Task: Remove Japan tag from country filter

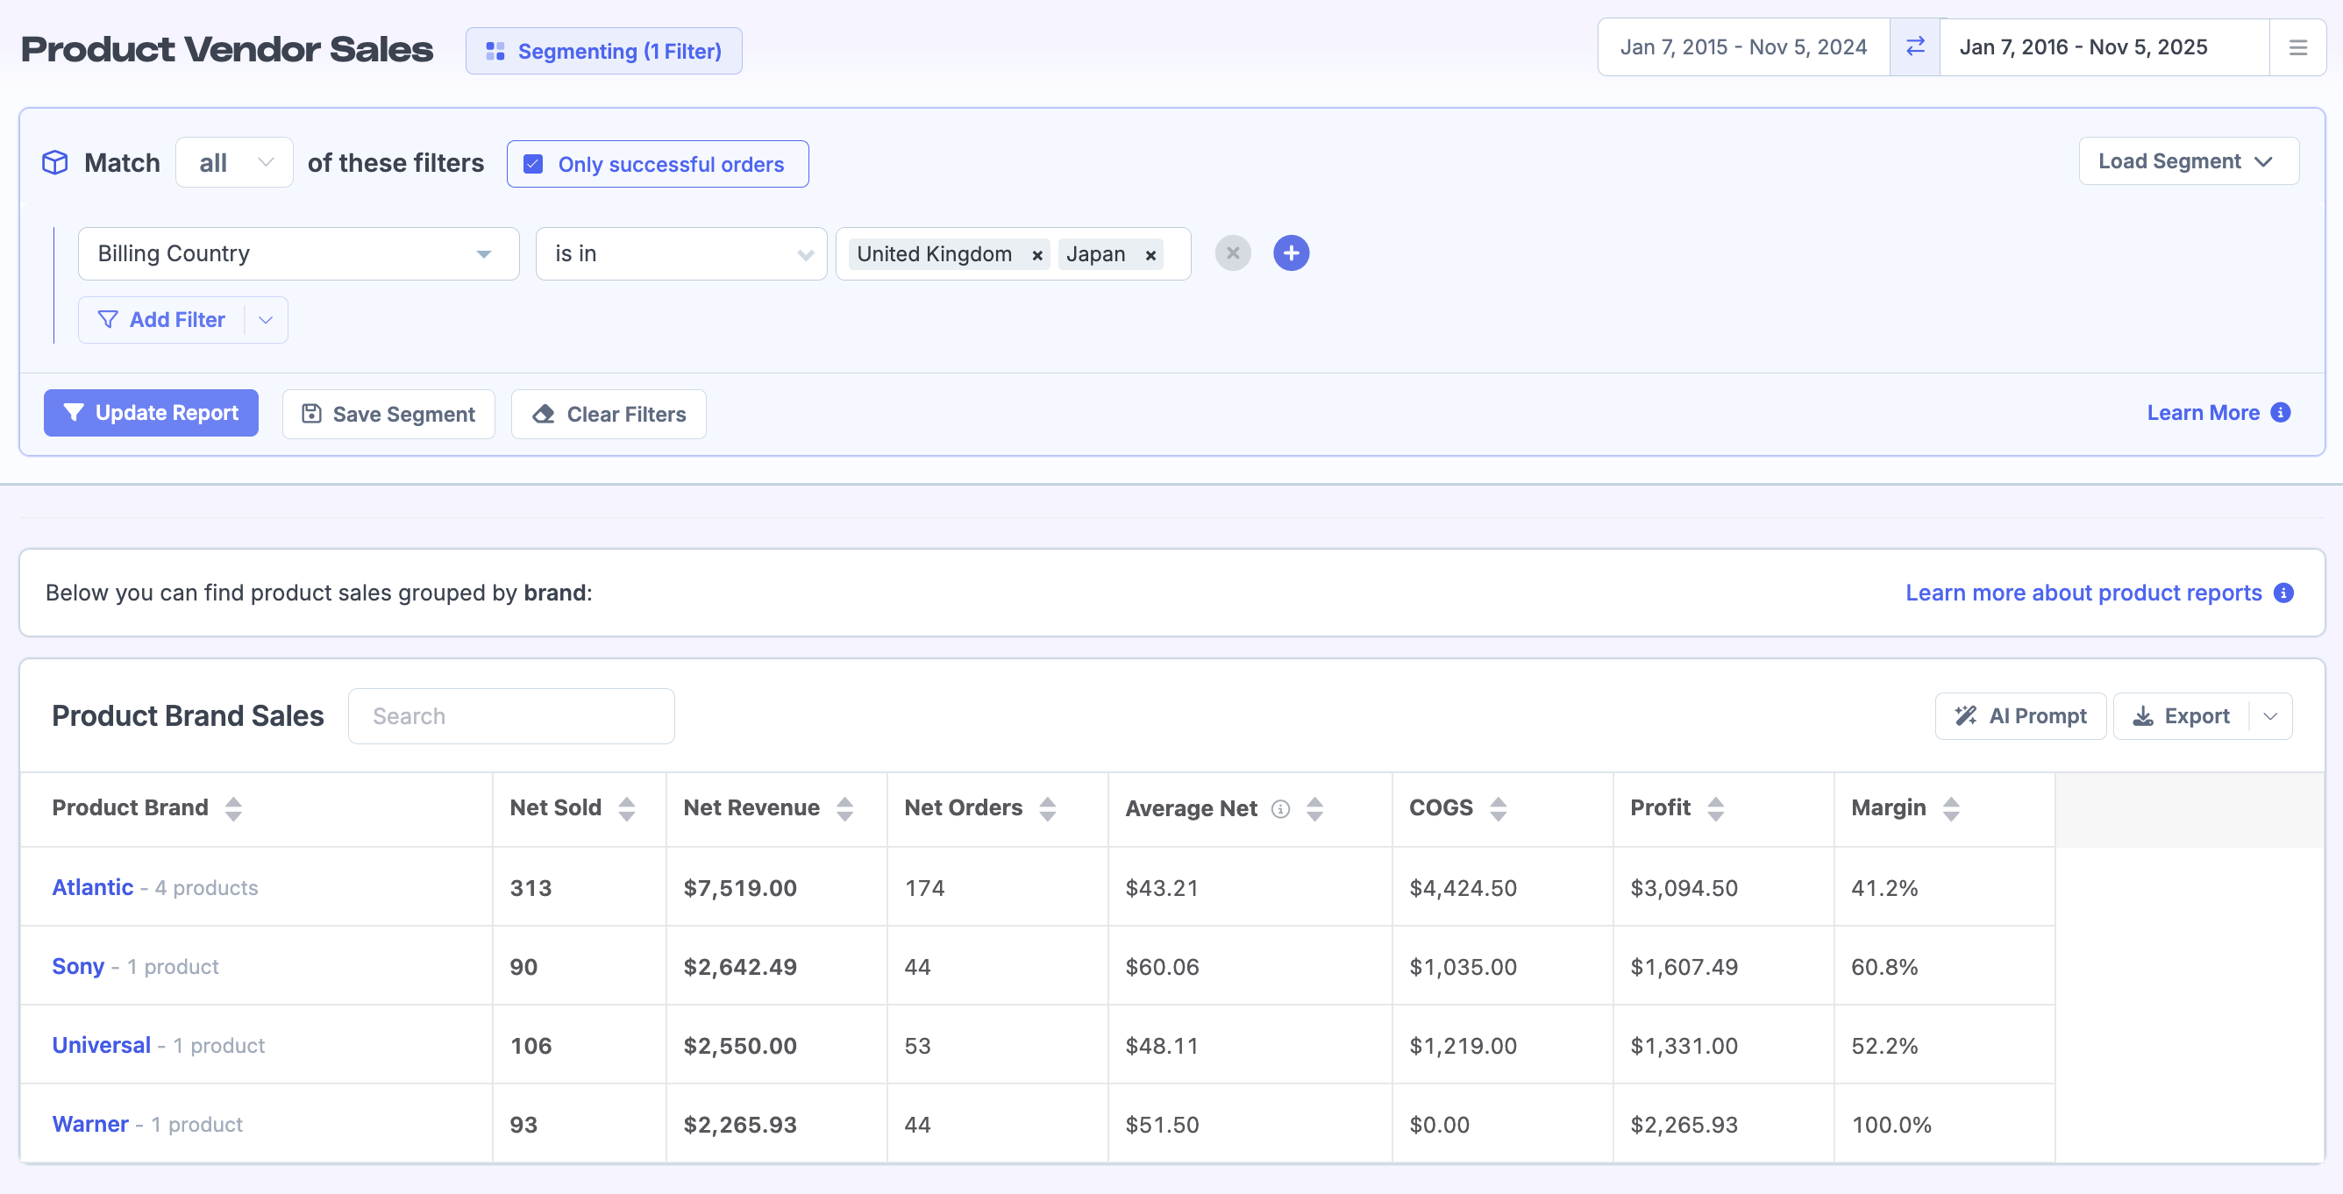Action: point(1150,255)
